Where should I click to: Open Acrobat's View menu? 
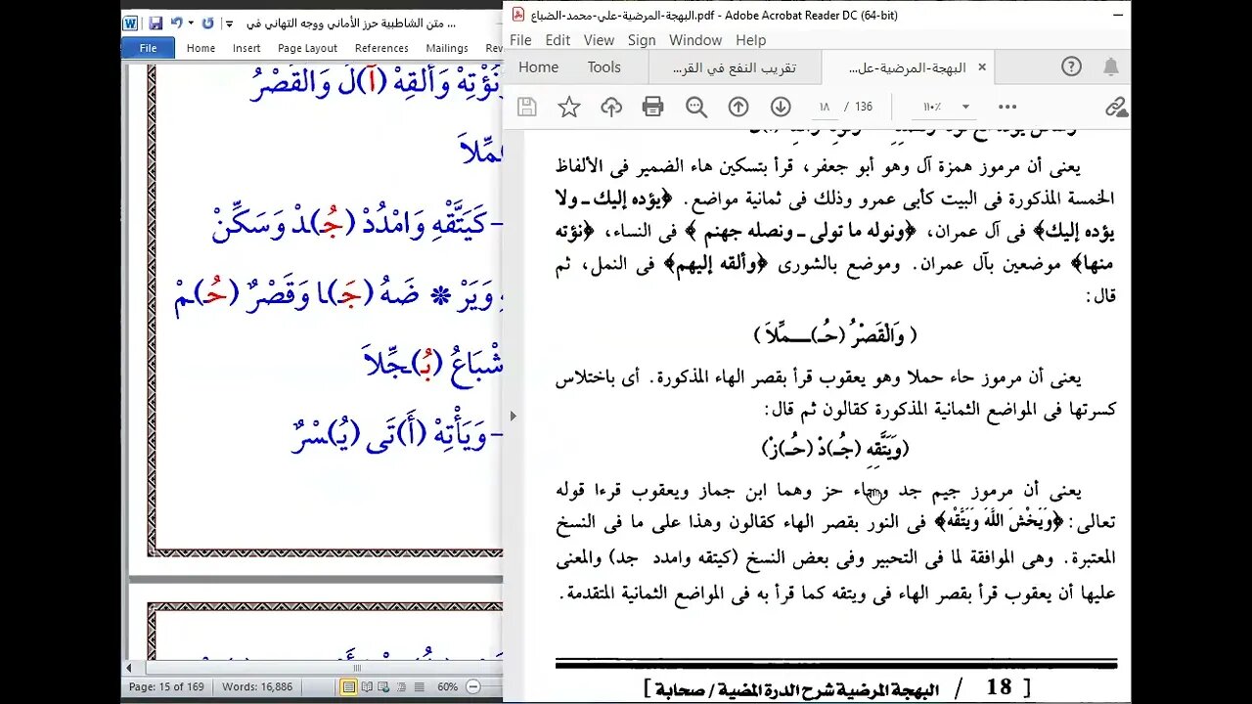click(x=599, y=40)
